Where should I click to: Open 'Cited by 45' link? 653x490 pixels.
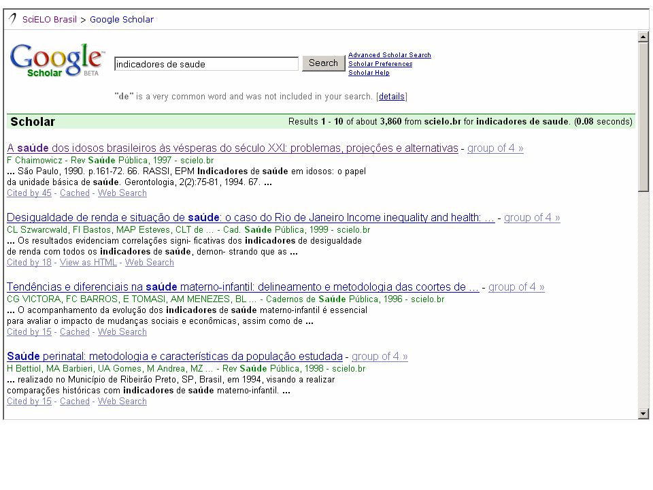coord(29,193)
